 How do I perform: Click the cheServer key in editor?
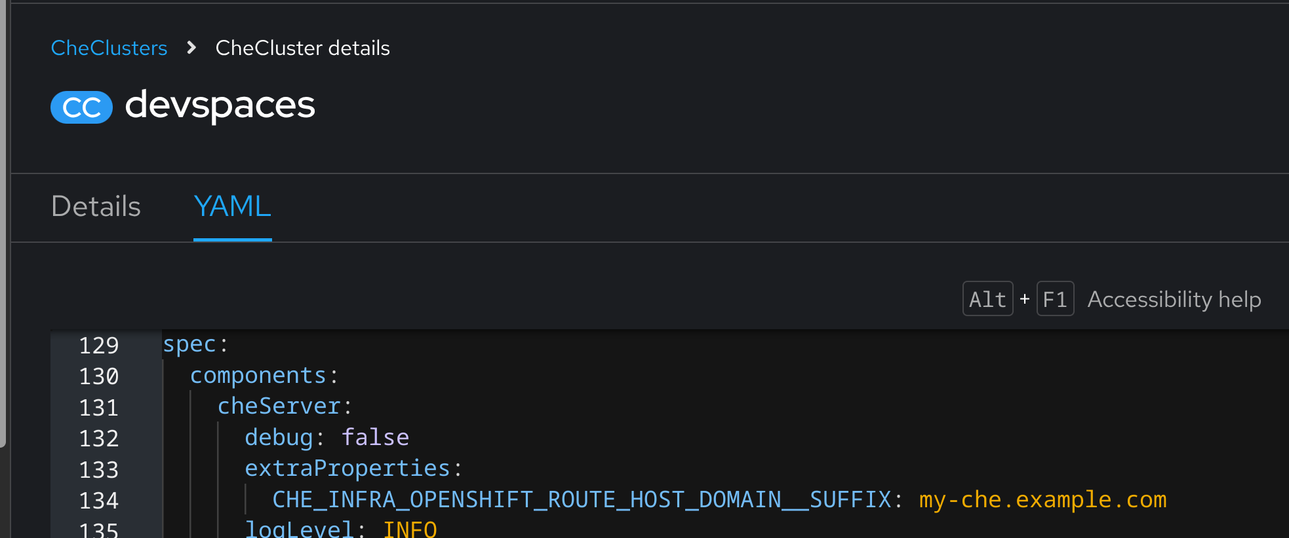(279, 406)
